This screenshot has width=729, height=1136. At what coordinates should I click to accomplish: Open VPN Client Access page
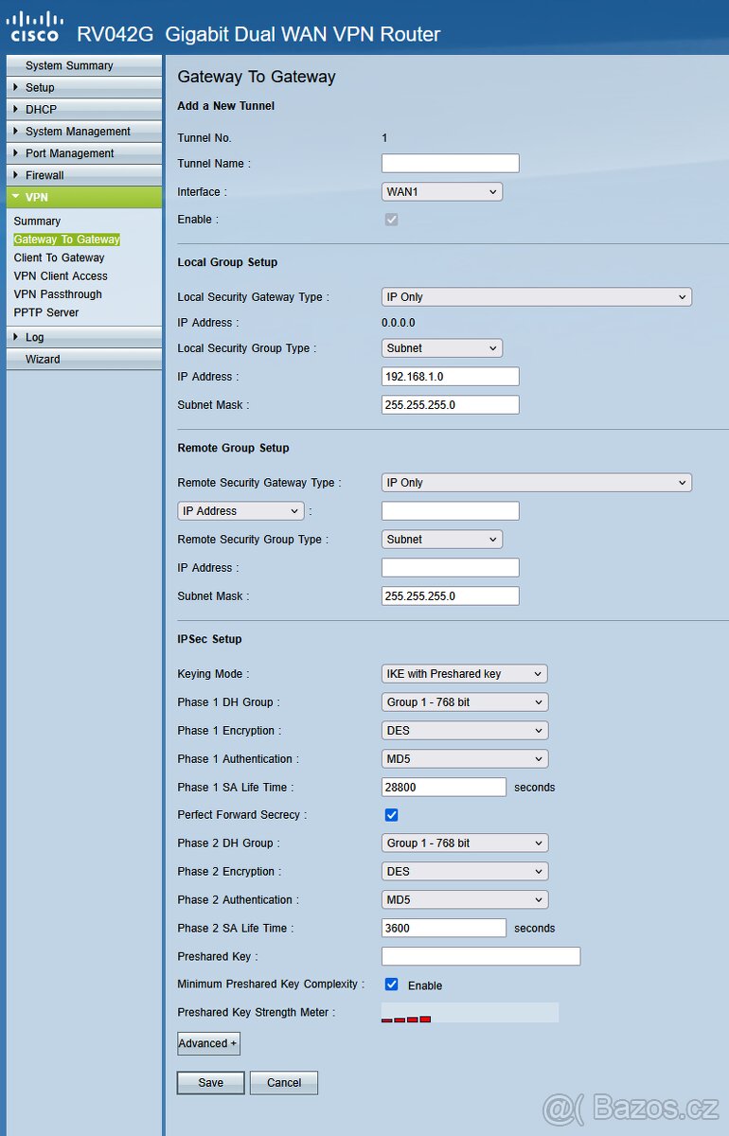click(x=61, y=275)
